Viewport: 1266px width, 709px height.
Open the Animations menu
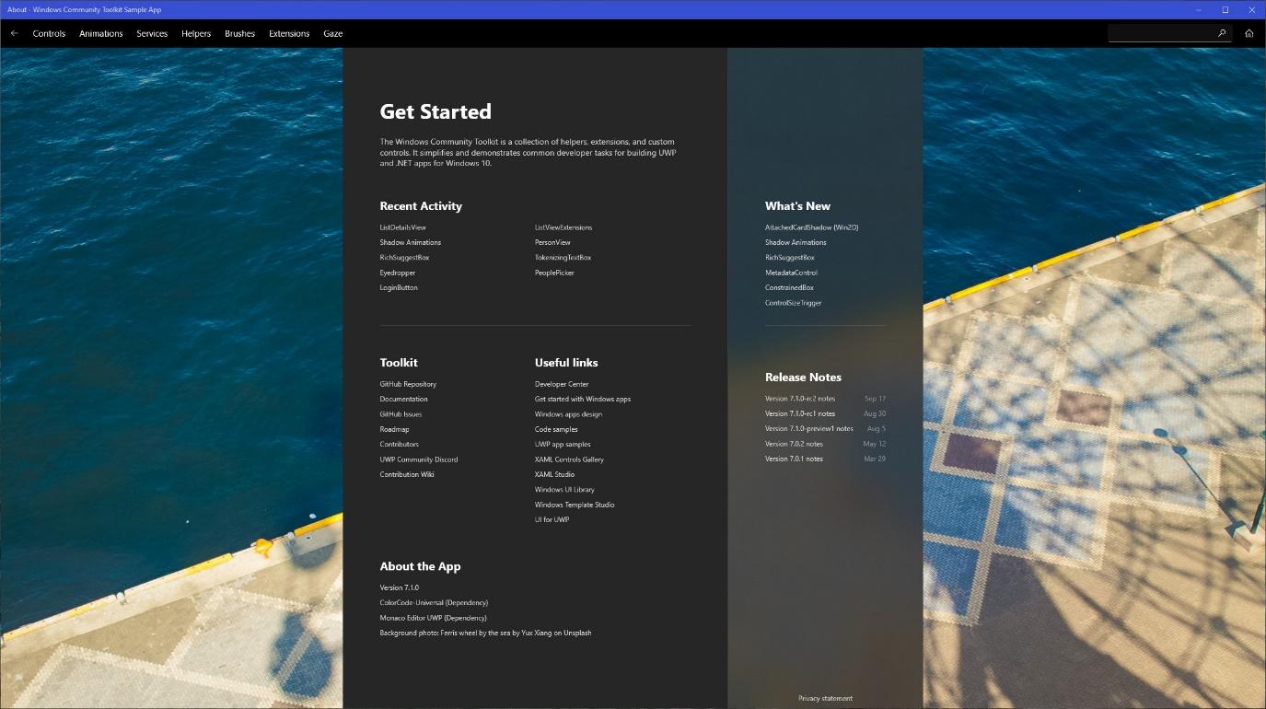click(x=101, y=34)
